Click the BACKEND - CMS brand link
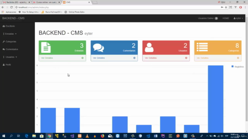This screenshot has width=248, height=139. 13,18
